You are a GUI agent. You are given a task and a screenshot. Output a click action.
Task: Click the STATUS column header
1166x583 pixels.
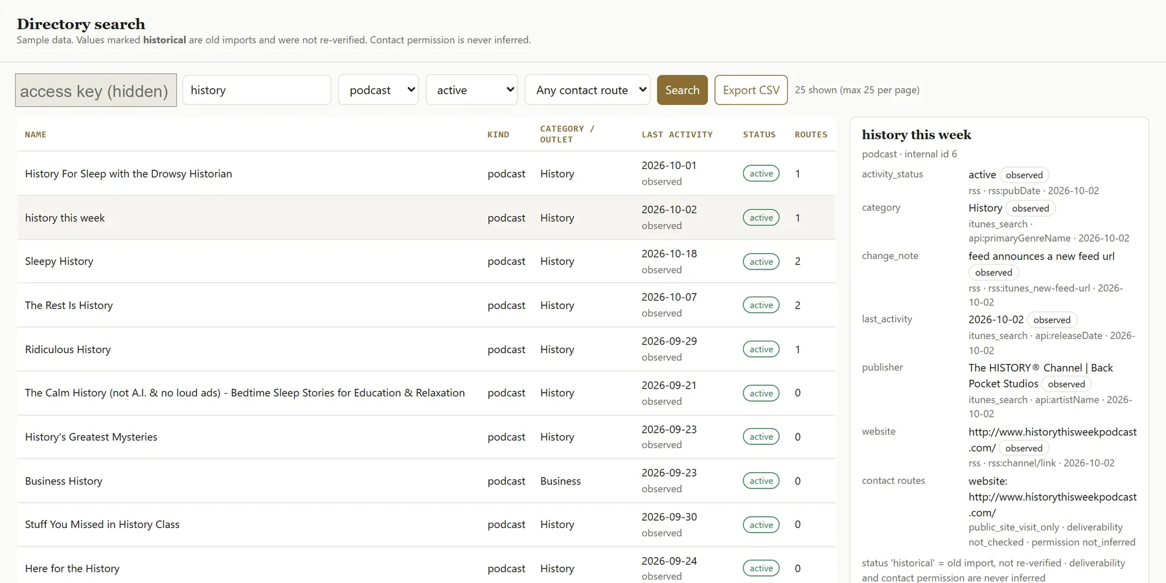759,135
